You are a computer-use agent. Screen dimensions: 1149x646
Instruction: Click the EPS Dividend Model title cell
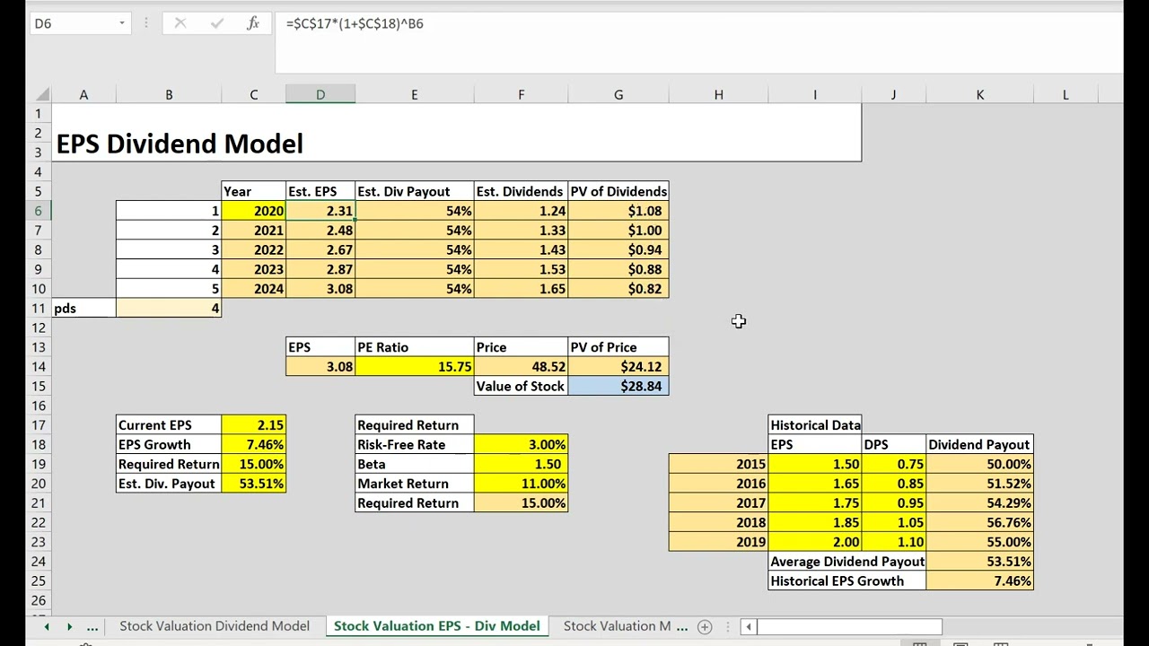point(456,133)
